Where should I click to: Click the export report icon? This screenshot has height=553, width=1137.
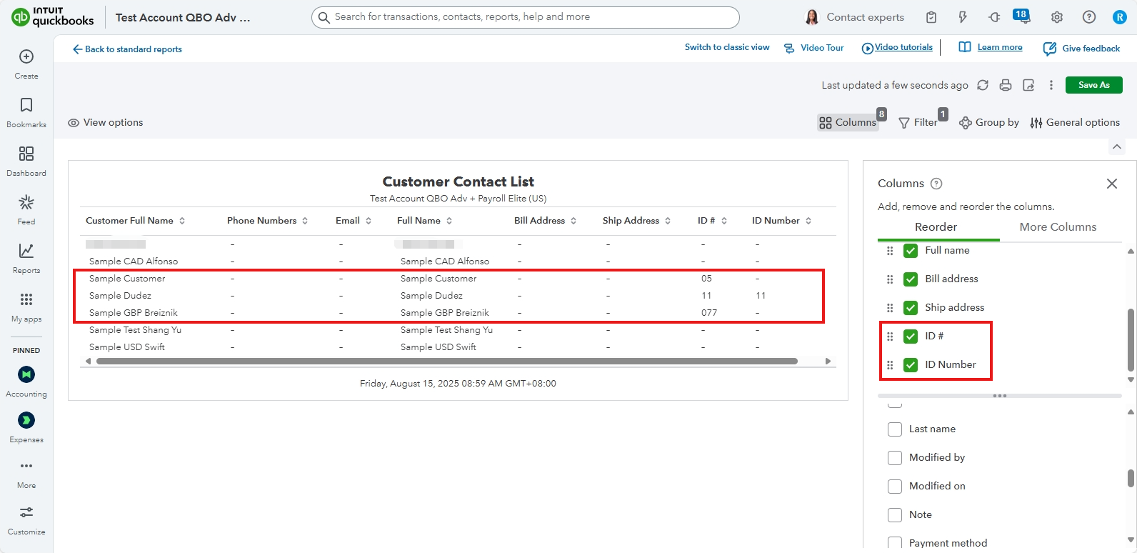point(1028,85)
